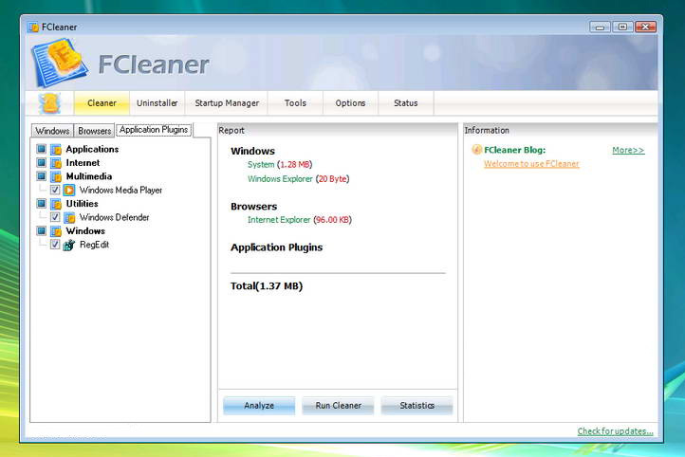The height and width of the screenshot is (457, 685).
Task: Select the Applications tree label
Action: (x=92, y=149)
